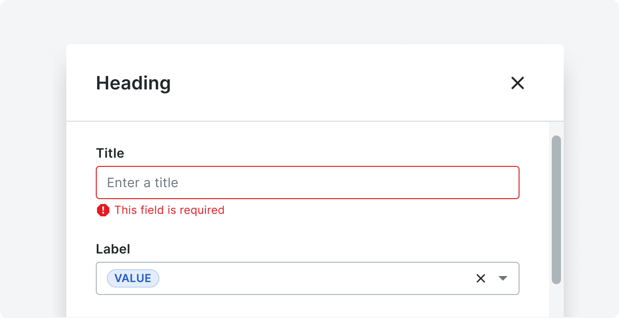Screen dimensions: 619x318
Task: Close the Heading dialog with the X icon
Action: 518,83
